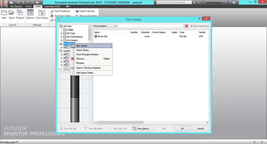Expand the By Tool Material node

(x=61, y=37)
